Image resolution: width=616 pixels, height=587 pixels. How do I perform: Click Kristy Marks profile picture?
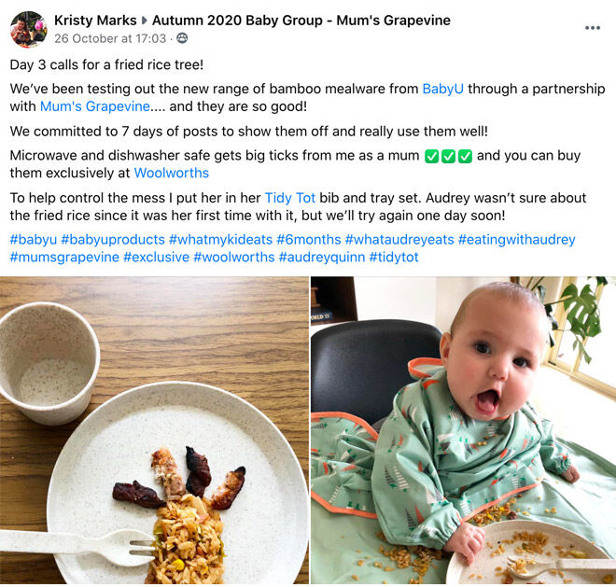tap(28, 29)
